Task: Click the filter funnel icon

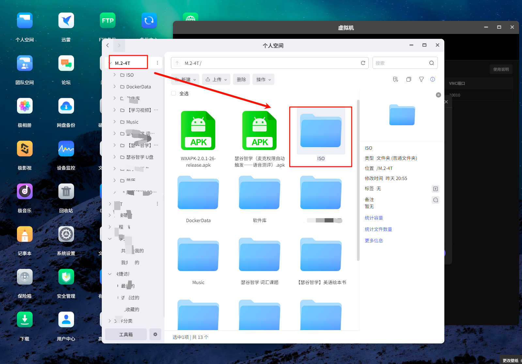Action: tap(421, 79)
